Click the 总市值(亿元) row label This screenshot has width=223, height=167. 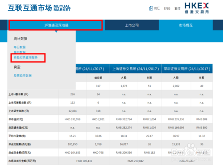(16, 119)
